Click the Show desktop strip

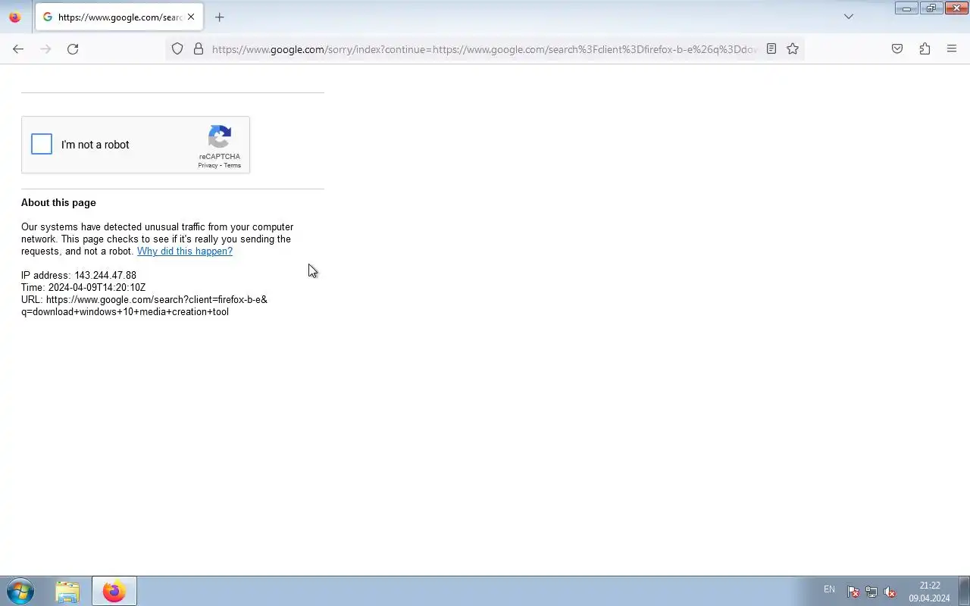pos(964,591)
